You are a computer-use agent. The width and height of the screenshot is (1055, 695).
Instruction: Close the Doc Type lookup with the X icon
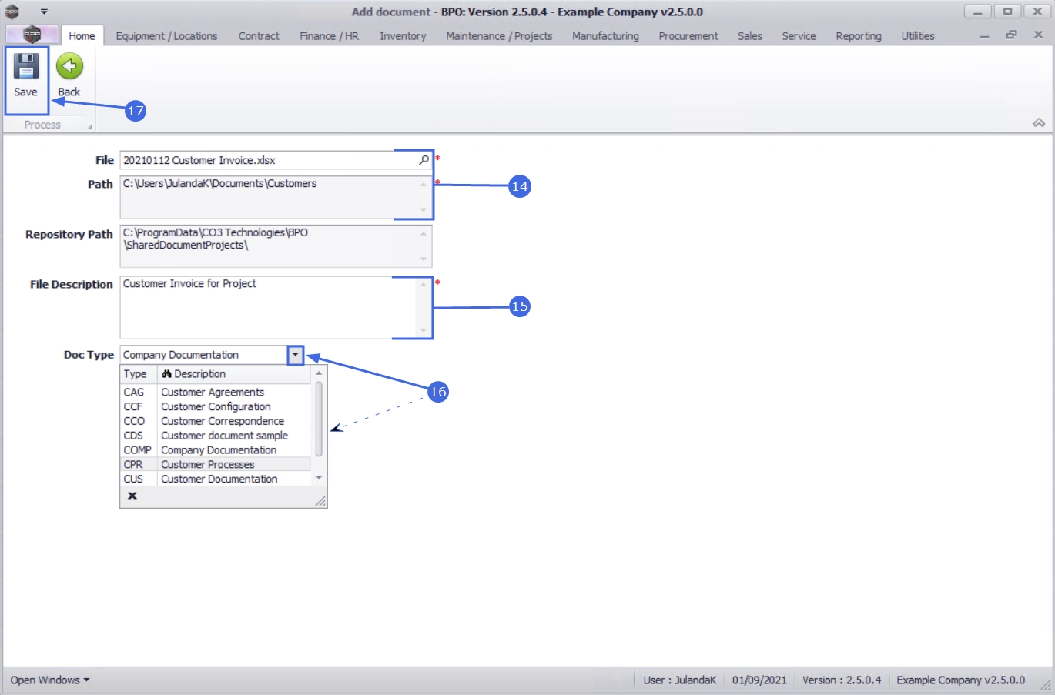coord(132,496)
